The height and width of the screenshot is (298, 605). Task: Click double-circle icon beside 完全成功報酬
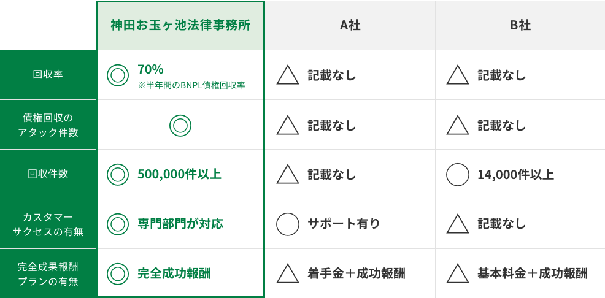coord(118,273)
